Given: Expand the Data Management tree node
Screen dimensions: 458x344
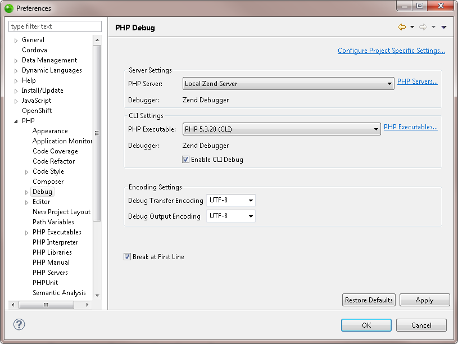Looking at the screenshot, I should tap(16, 61).
